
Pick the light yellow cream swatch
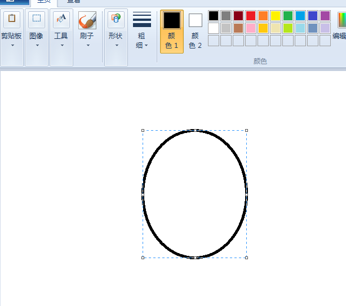click(x=276, y=28)
